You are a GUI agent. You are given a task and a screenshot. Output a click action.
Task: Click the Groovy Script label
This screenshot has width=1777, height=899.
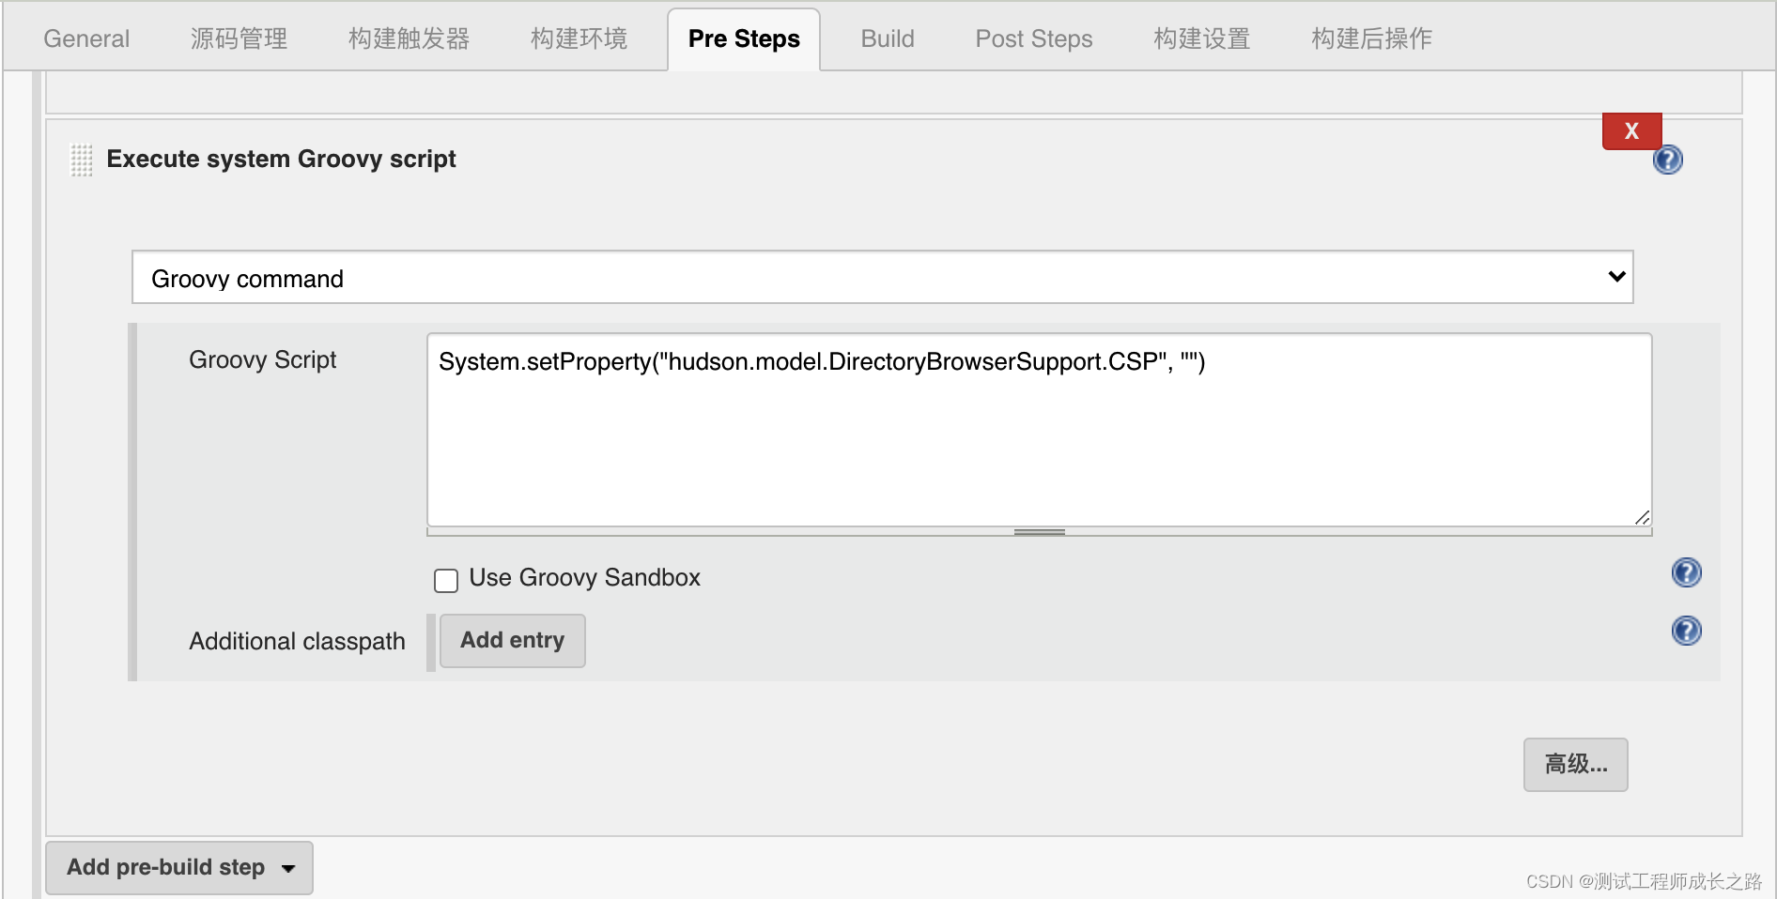pyautogui.click(x=263, y=360)
